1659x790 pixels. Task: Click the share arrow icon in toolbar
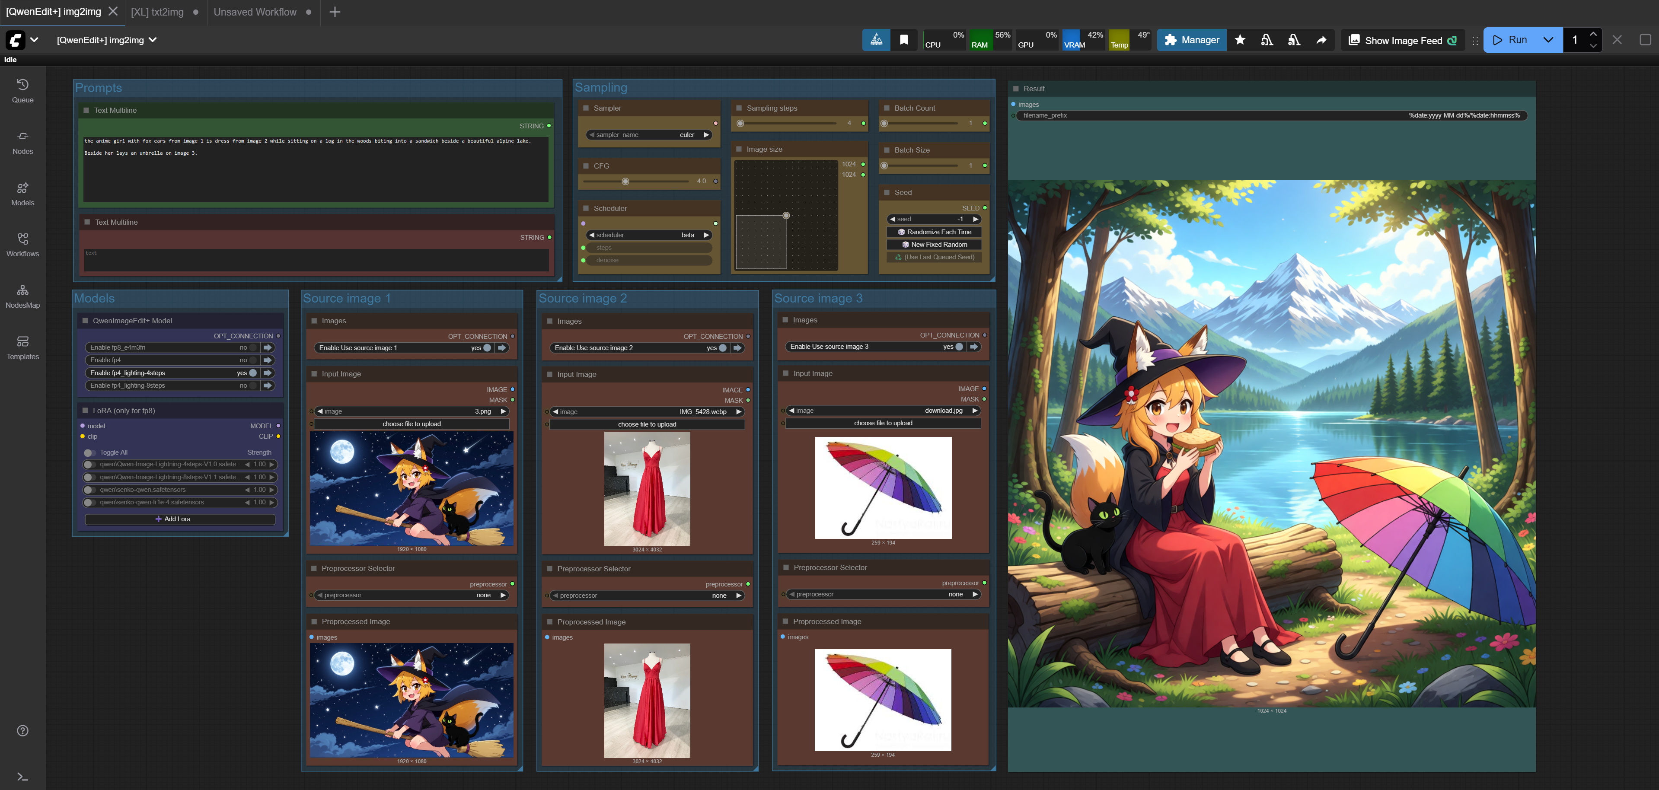1321,40
